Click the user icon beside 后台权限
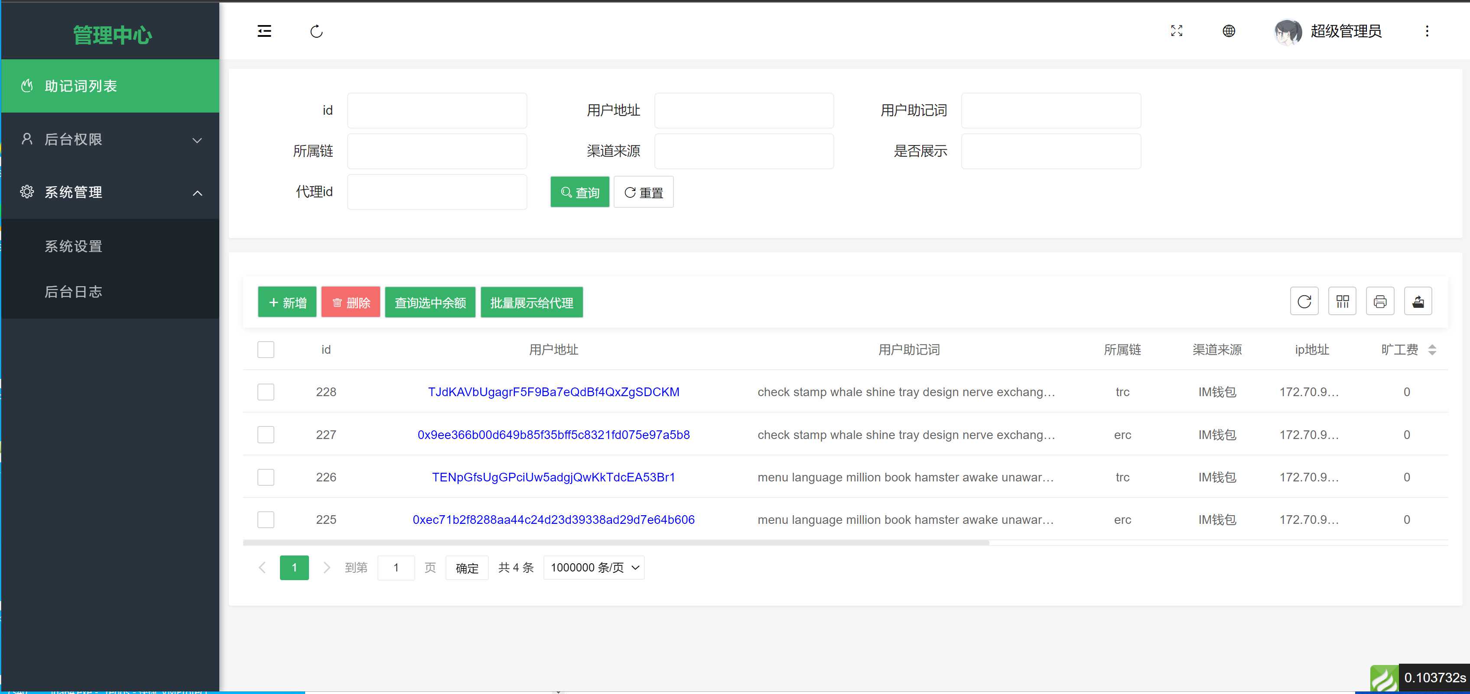 [x=27, y=139]
